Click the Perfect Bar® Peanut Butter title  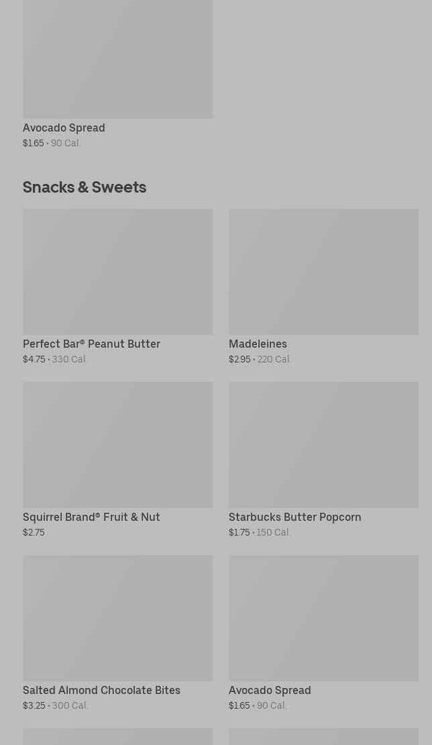click(92, 344)
